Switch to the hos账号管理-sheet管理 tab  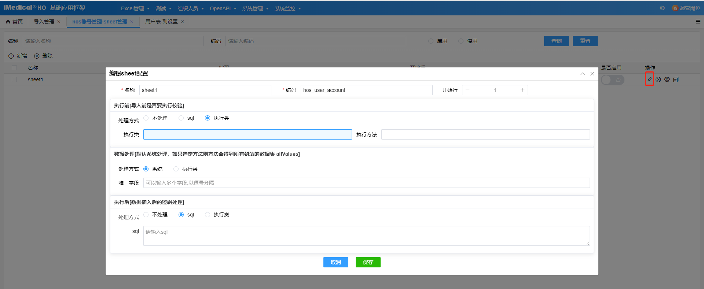tap(100, 22)
